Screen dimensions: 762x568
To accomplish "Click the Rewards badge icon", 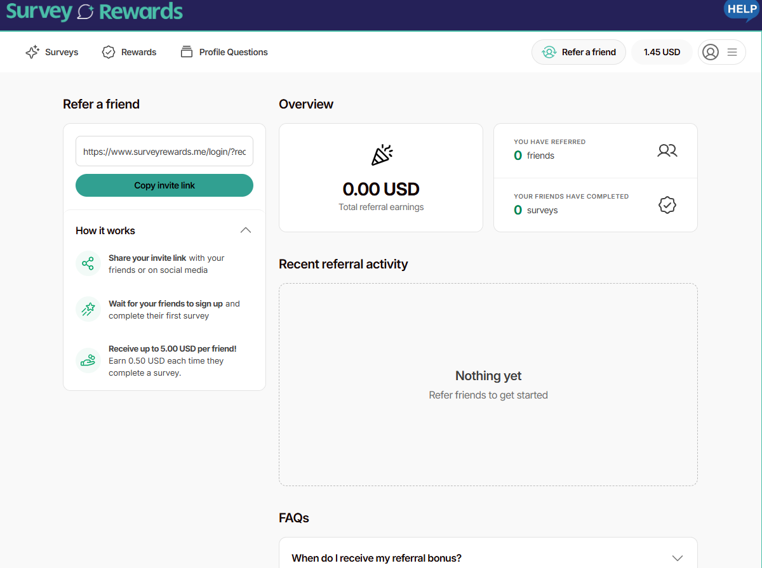I will pyautogui.click(x=109, y=52).
